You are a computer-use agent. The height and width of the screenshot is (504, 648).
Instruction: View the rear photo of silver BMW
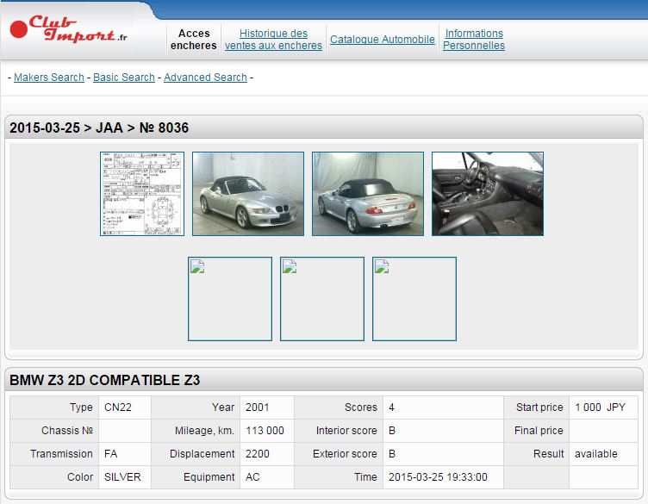[x=368, y=194]
